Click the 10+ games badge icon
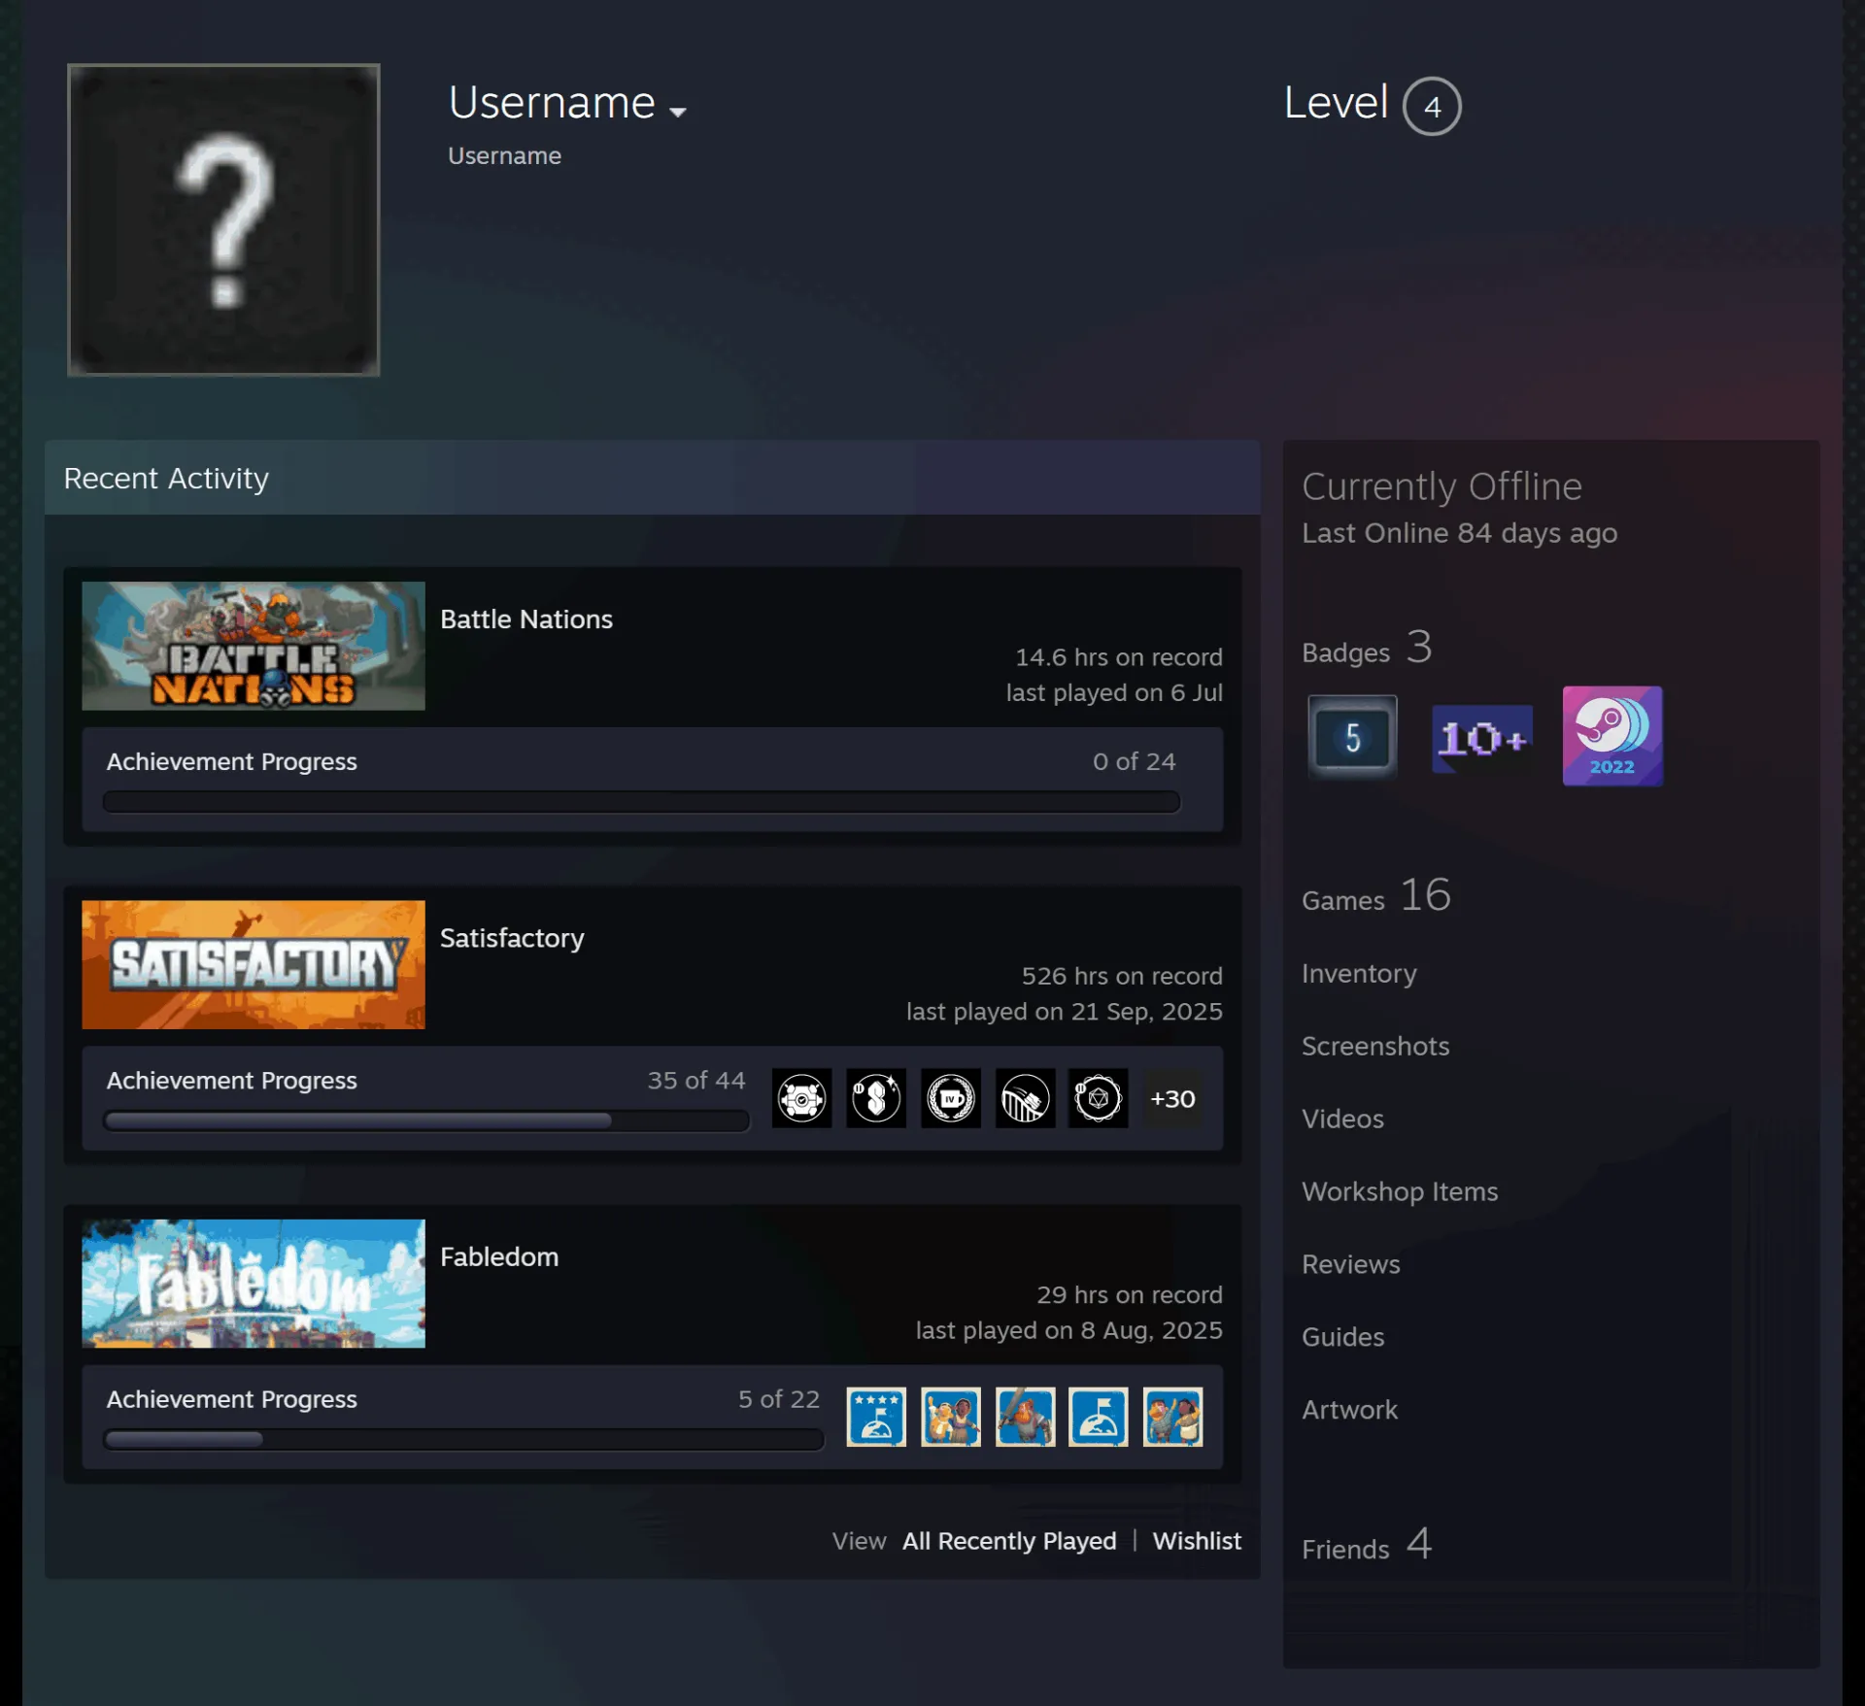1865x1706 pixels. [1482, 739]
